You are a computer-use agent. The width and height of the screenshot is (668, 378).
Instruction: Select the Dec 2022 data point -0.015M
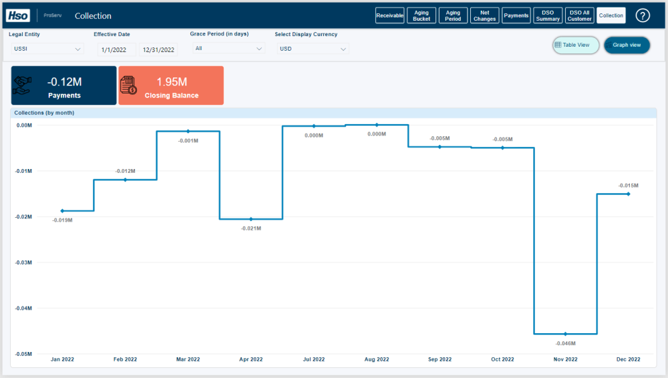(x=629, y=194)
